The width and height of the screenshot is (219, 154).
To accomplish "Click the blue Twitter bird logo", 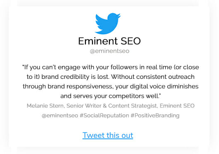I will click(108, 24).
